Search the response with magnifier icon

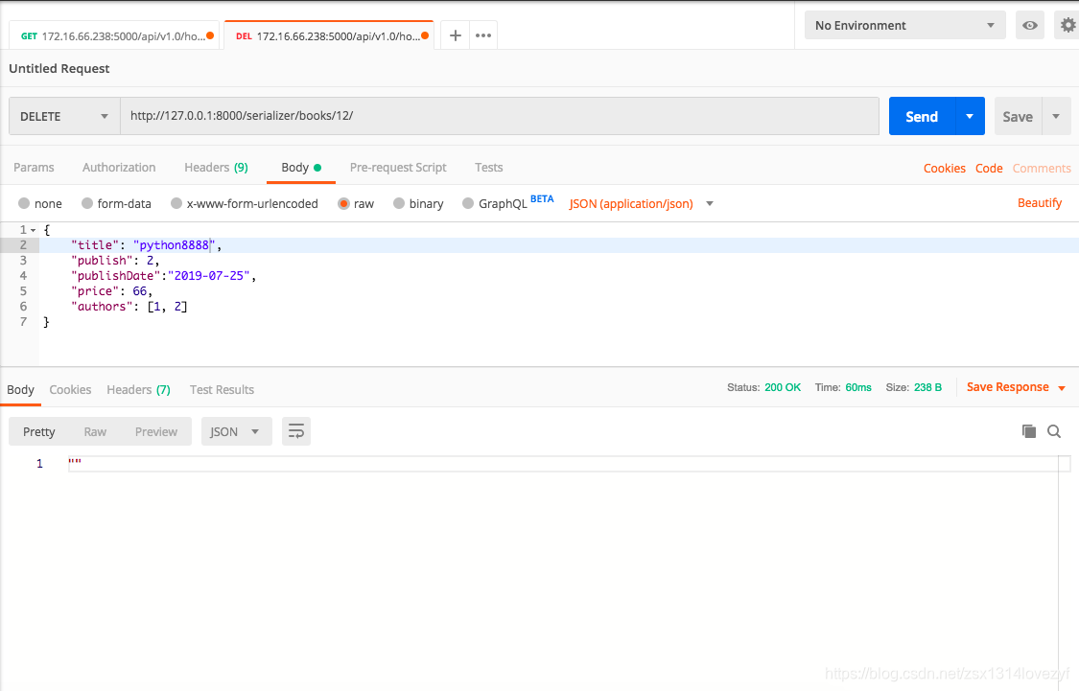click(x=1053, y=431)
